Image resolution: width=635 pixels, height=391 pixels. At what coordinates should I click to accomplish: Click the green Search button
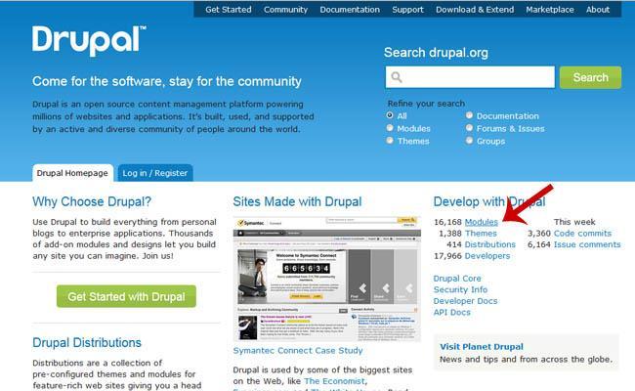pyautogui.click(x=590, y=77)
